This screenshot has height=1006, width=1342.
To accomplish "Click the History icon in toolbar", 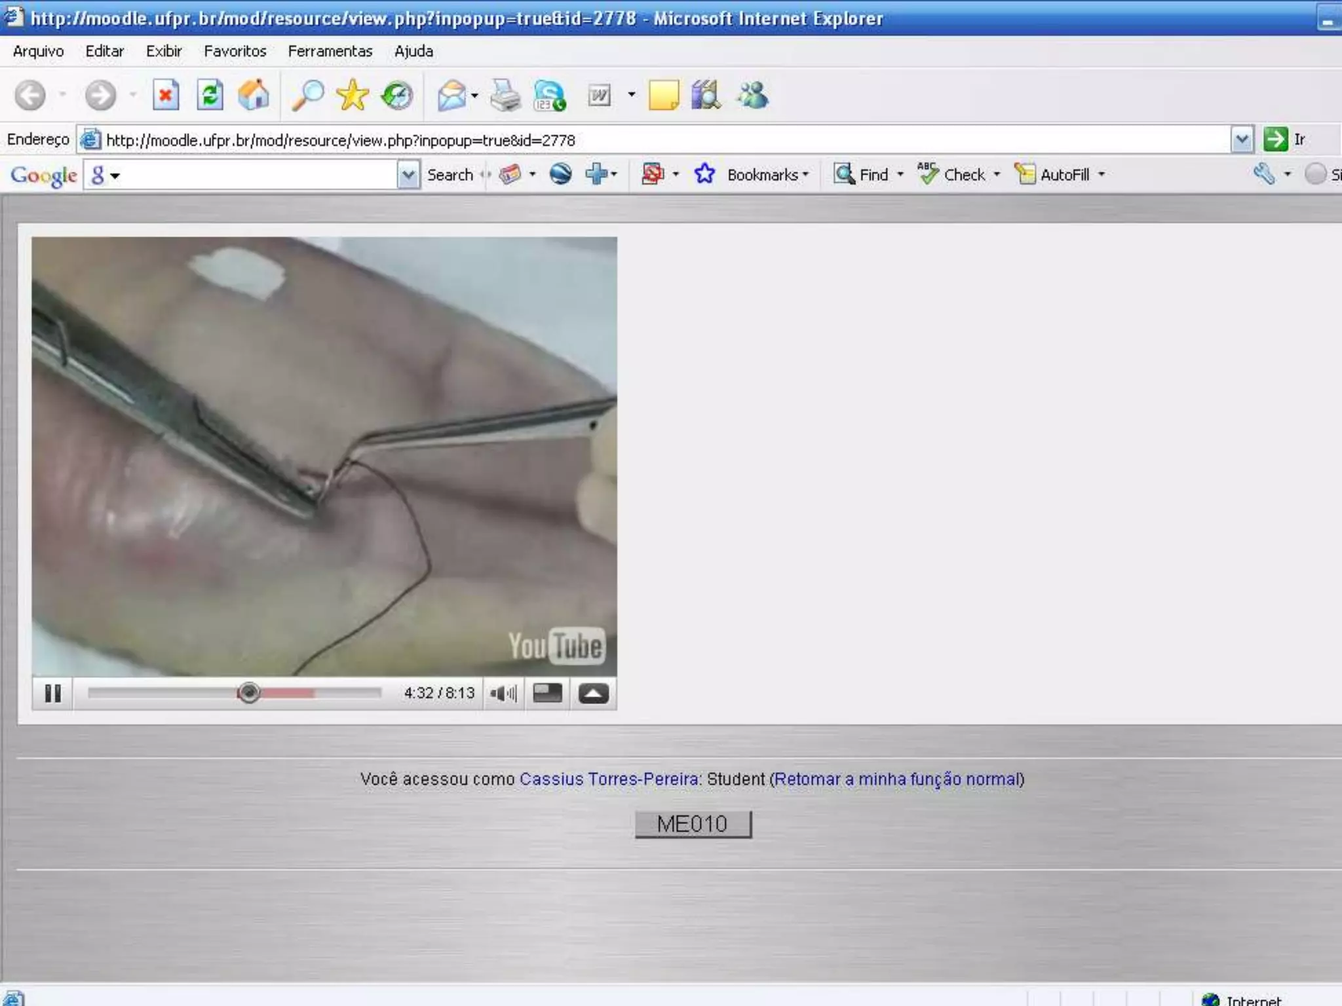I will (x=397, y=96).
